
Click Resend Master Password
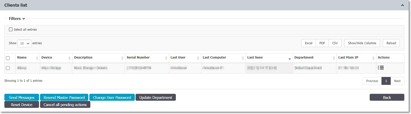click(64, 97)
